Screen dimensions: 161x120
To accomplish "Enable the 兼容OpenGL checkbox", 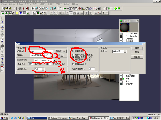I will tap(73, 64).
